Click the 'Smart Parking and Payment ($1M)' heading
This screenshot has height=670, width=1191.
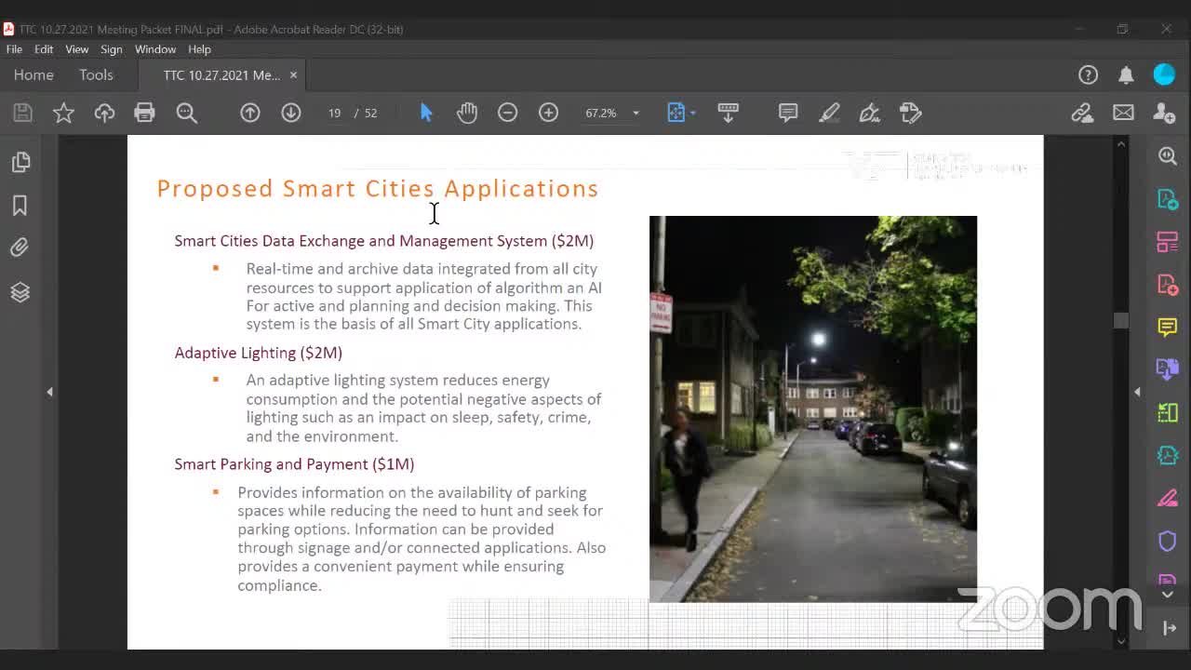pyautogui.click(x=294, y=463)
